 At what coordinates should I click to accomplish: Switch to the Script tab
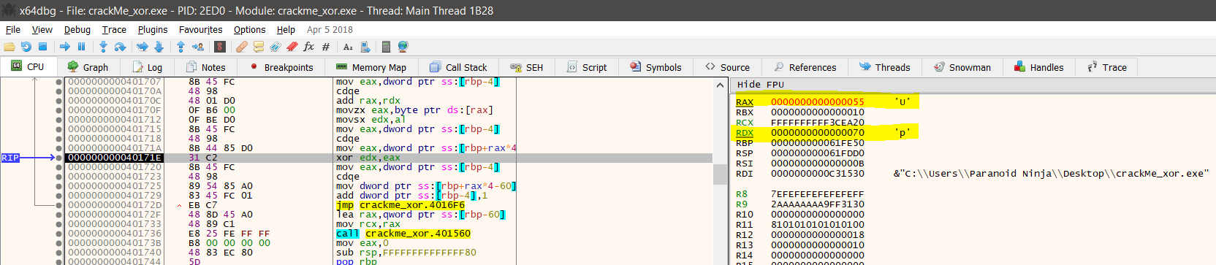coord(587,67)
